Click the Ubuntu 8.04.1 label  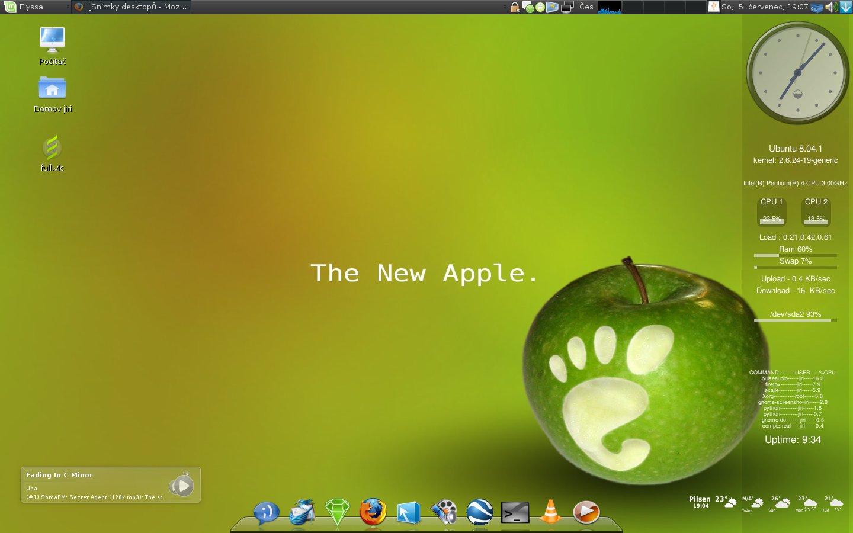click(796, 149)
